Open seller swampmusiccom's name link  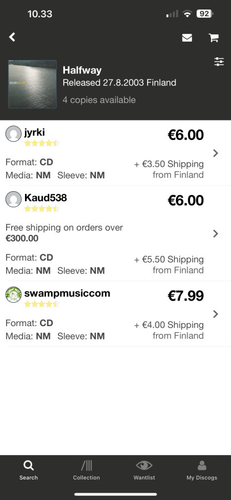(67, 293)
